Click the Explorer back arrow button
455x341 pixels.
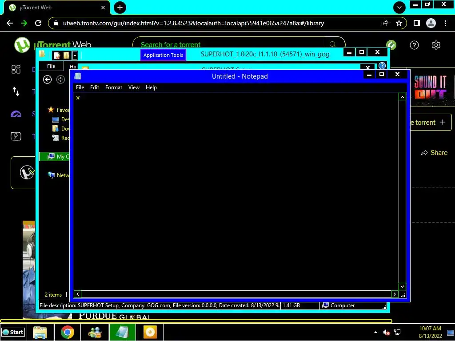(47, 79)
